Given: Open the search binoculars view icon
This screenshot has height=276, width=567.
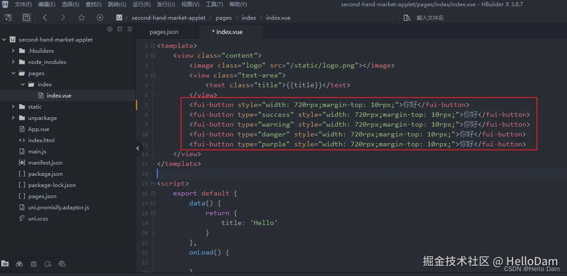Looking at the screenshot, I should [x=19, y=264].
